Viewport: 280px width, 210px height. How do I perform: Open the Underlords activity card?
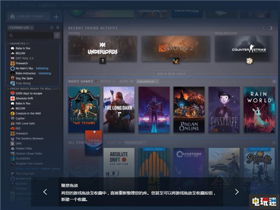102,49
